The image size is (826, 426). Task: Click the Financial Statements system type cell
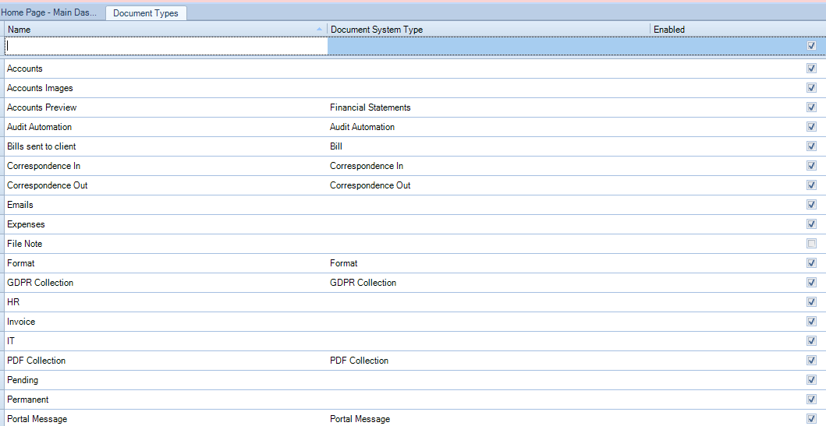pyautogui.click(x=488, y=107)
